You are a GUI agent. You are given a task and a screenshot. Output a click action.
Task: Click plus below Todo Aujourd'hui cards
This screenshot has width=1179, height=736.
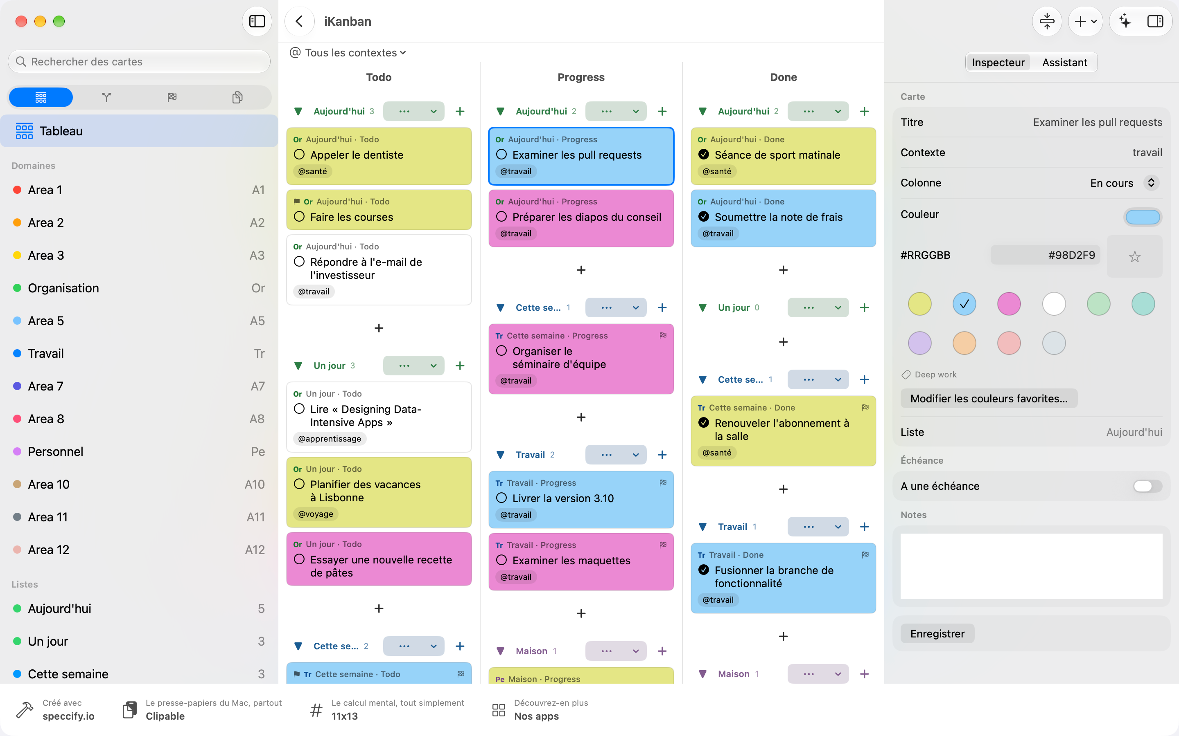pos(379,328)
